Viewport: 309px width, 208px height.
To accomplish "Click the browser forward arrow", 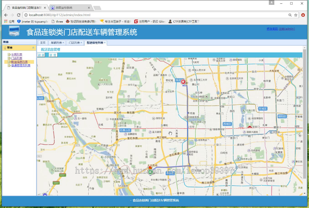I will pyautogui.click(x=12, y=15).
